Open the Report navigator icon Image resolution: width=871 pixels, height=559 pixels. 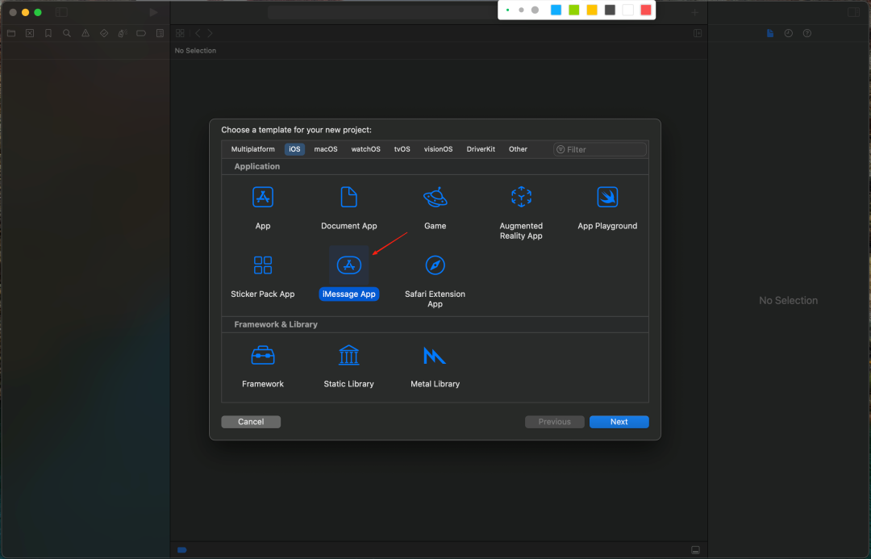(x=160, y=33)
